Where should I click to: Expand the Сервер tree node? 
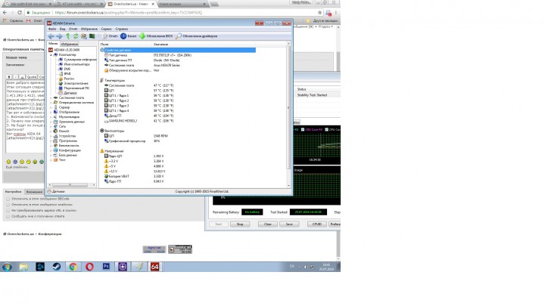pyautogui.click(x=51, y=107)
